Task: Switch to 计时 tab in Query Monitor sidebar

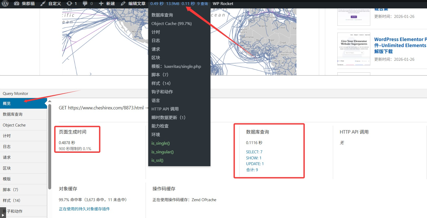Action: 7,136
